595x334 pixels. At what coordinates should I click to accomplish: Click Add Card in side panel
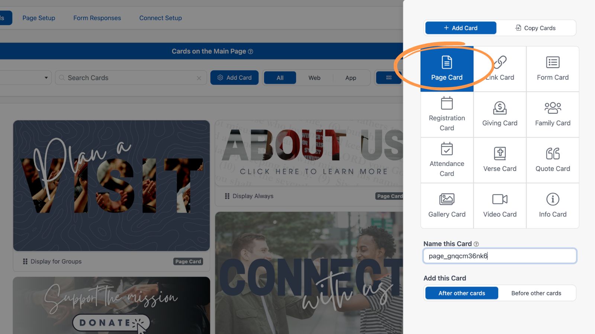pos(461,28)
